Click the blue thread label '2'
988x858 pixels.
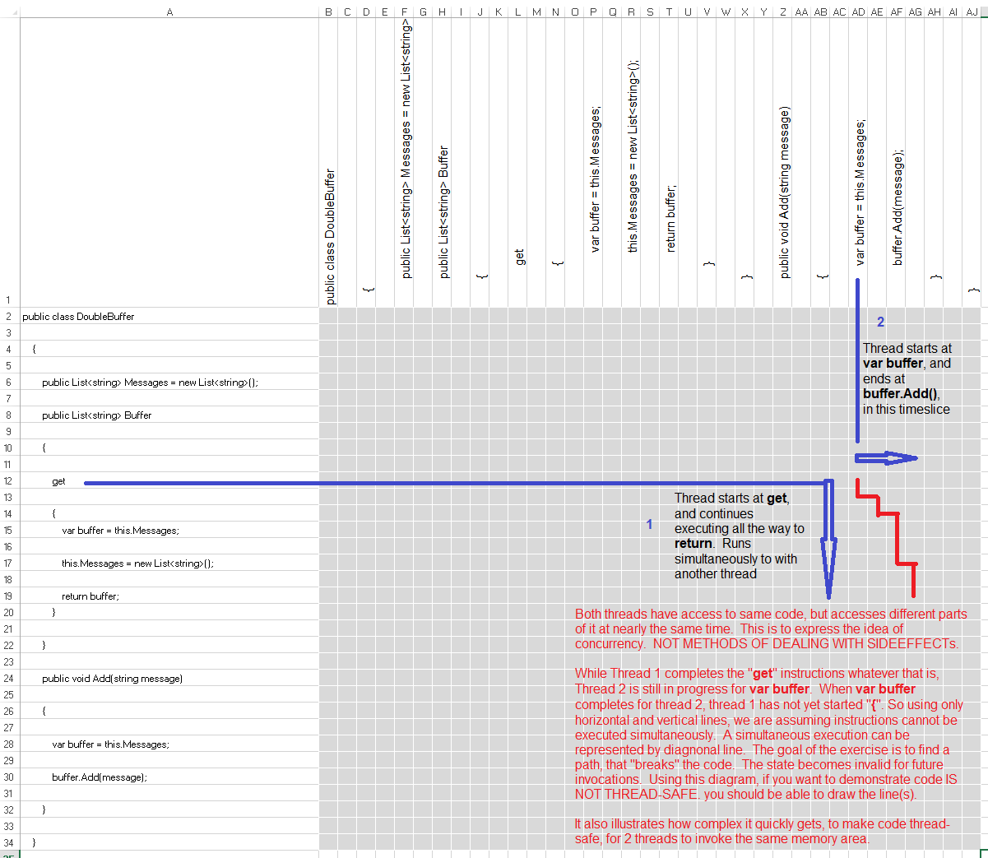tap(880, 322)
